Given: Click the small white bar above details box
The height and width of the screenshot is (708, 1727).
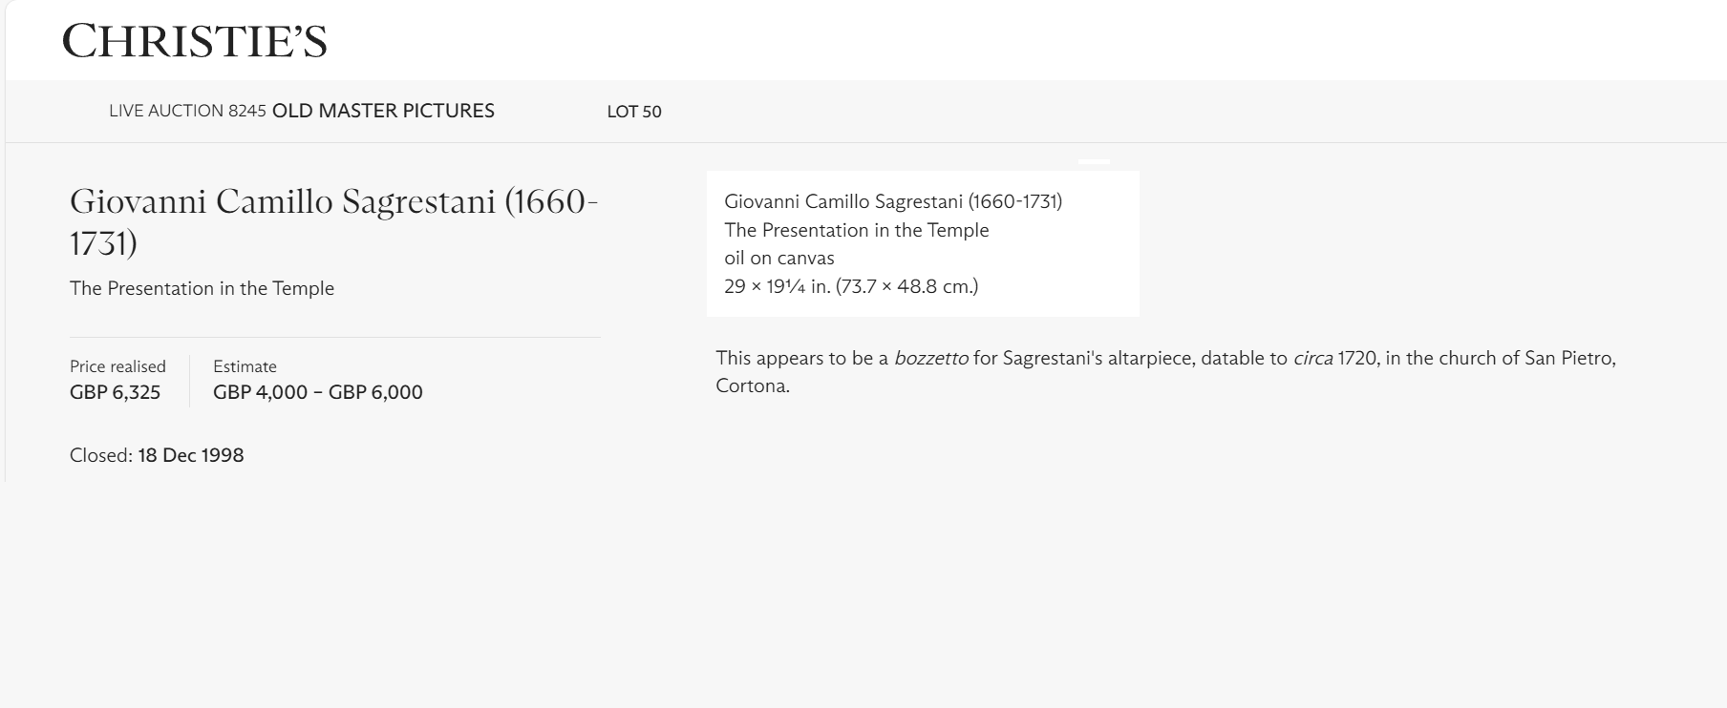Looking at the screenshot, I should (x=1094, y=162).
